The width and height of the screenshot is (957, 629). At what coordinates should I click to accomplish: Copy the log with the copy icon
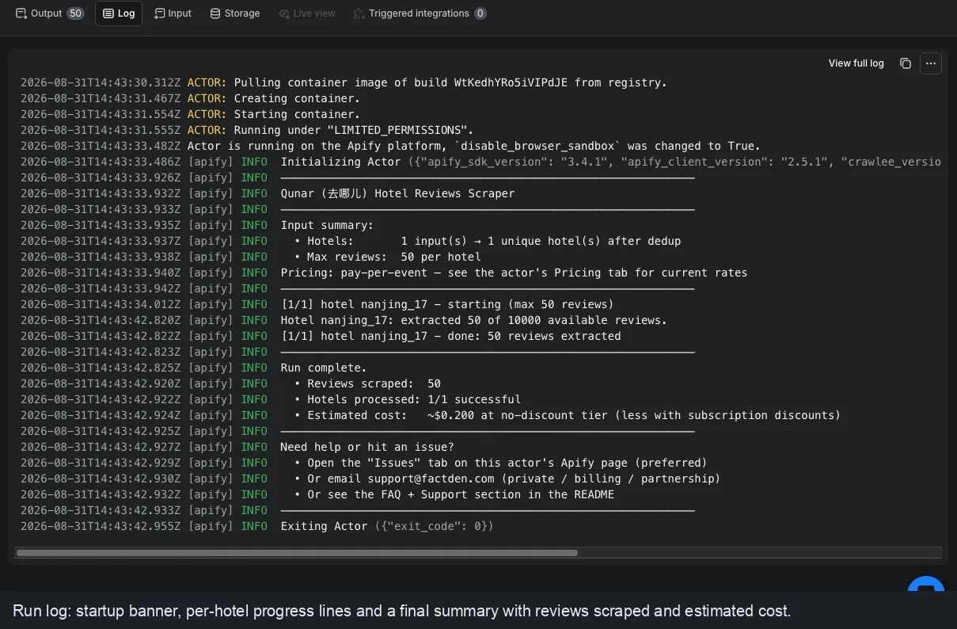click(x=906, y=63)
